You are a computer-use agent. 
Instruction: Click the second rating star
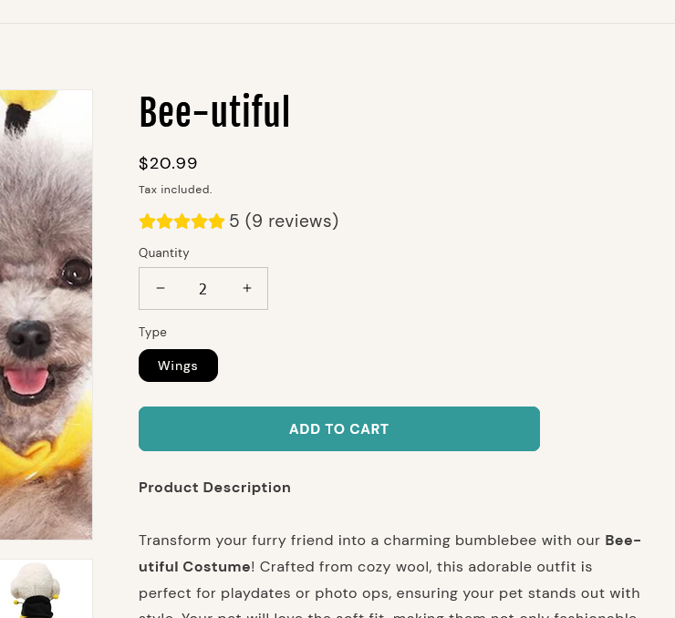164,221
